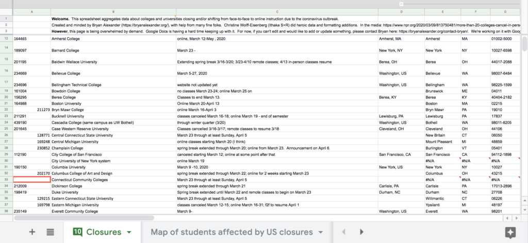The image size is (528, 243).
Task: Click the vertical scrollbar thumb
Action: click(524, 44)
